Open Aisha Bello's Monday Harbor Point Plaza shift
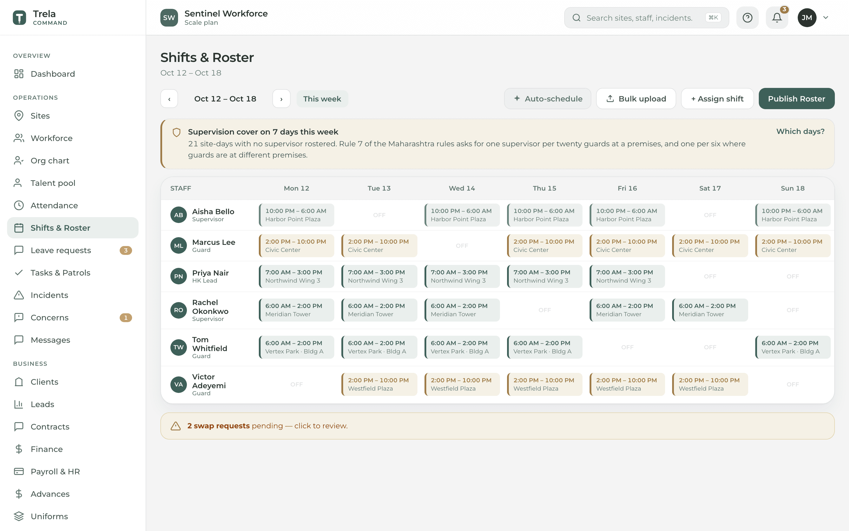849x531 pixels. point(297,215)
